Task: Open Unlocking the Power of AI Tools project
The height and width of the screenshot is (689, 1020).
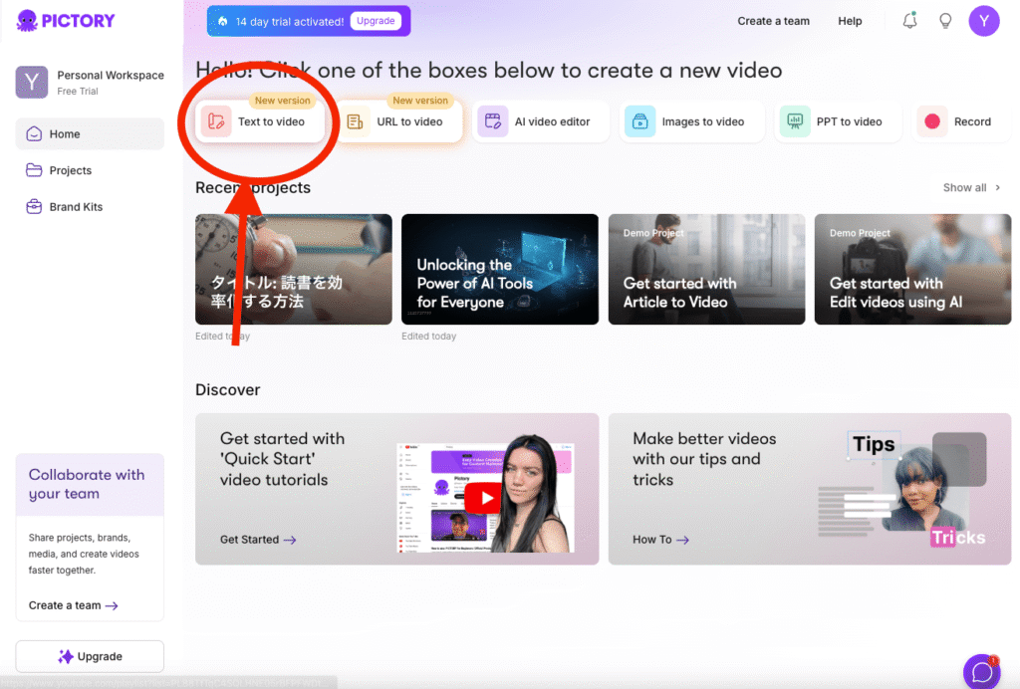Action: pos(500,269)
